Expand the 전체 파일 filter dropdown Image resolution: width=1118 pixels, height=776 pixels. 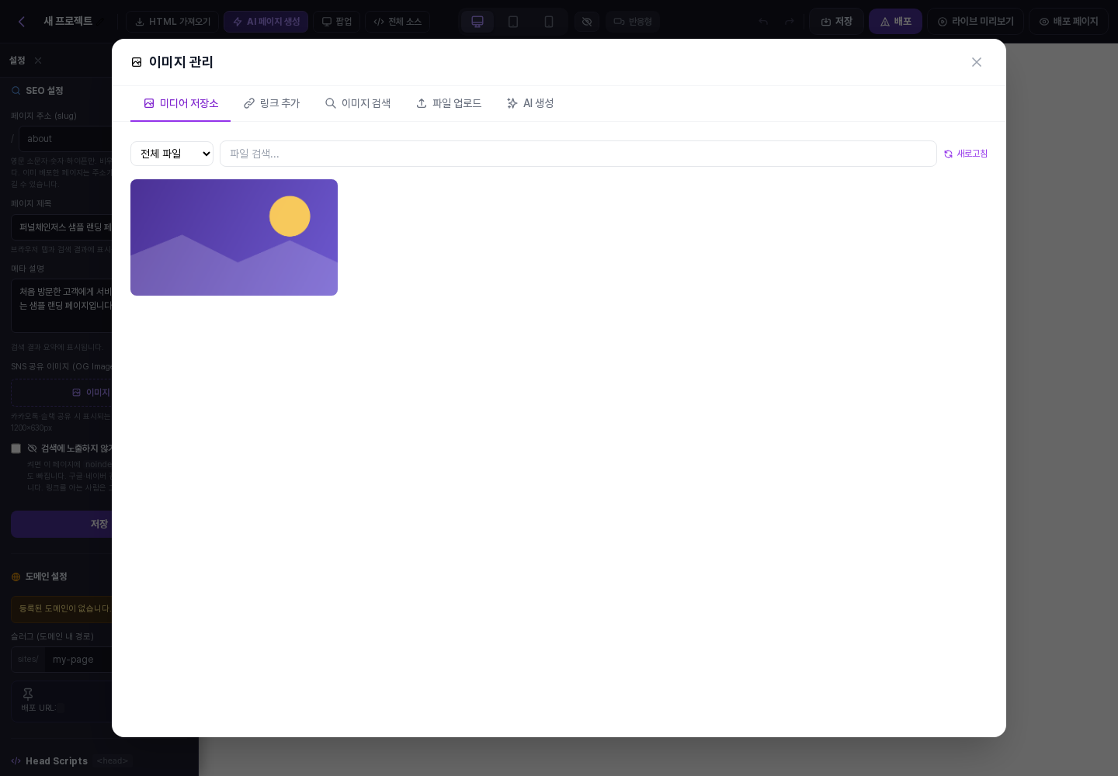tap(172, 154)
